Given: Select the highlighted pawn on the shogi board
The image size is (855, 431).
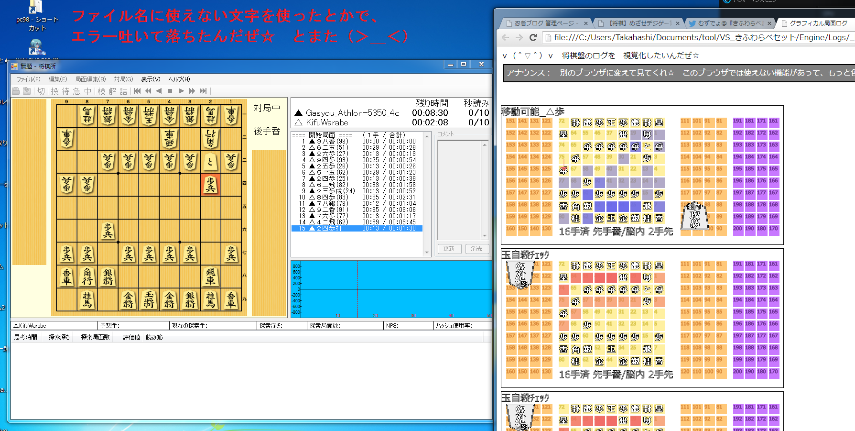Looking at the screenshot, I should [210, 185].
